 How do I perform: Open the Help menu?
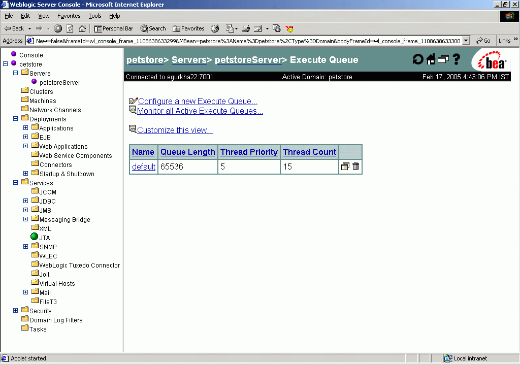[x=114, y=16]
